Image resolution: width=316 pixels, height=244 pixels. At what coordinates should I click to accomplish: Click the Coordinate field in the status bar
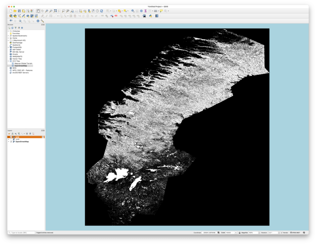coord(209,233)
